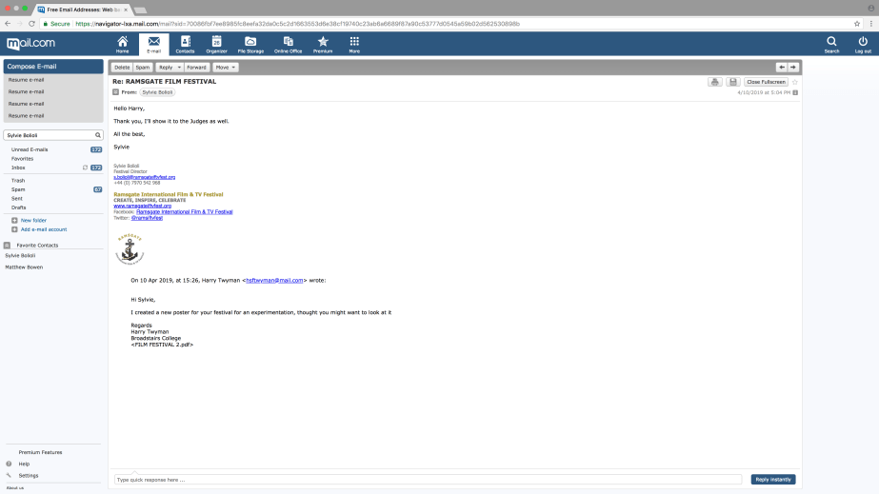The width and height of the screenshot is (879, 494).
Task: Click the mail.com logo
Action: [x=30, y=43]
